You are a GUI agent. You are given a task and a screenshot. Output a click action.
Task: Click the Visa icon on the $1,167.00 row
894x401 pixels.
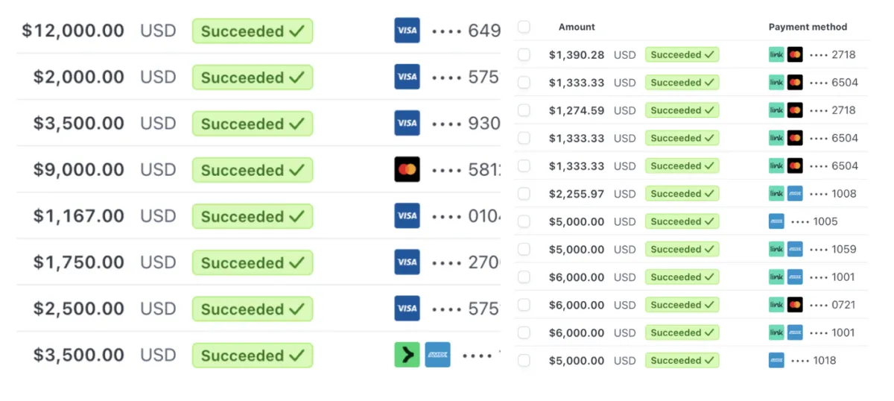pos(407,216)
